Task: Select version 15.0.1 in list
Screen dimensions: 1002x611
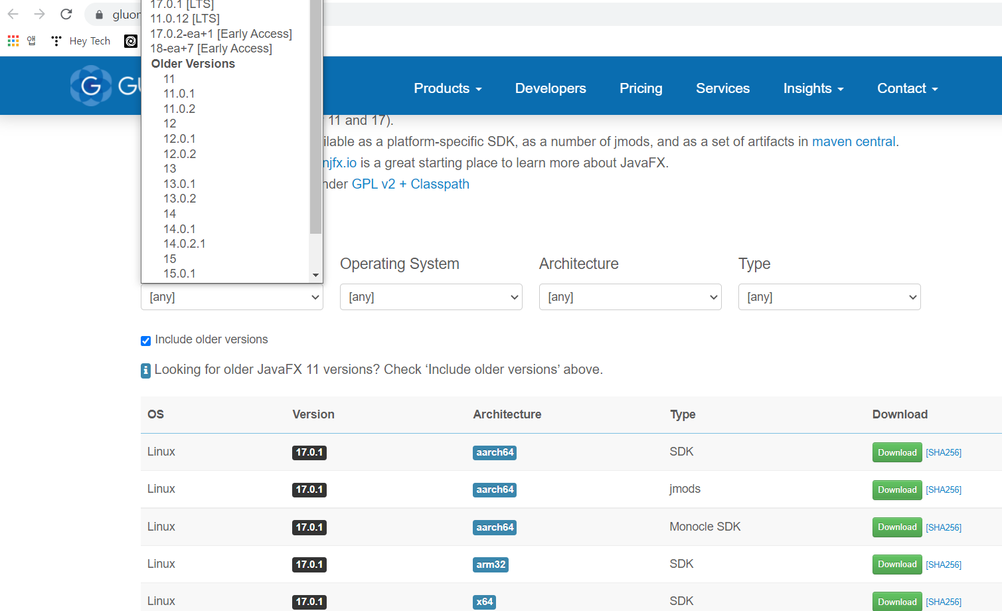Action: point(226,274)
